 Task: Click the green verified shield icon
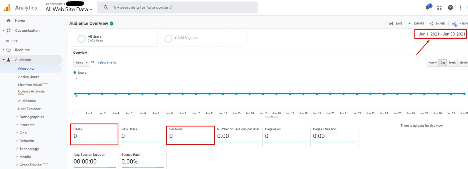(x=112, y=24)
